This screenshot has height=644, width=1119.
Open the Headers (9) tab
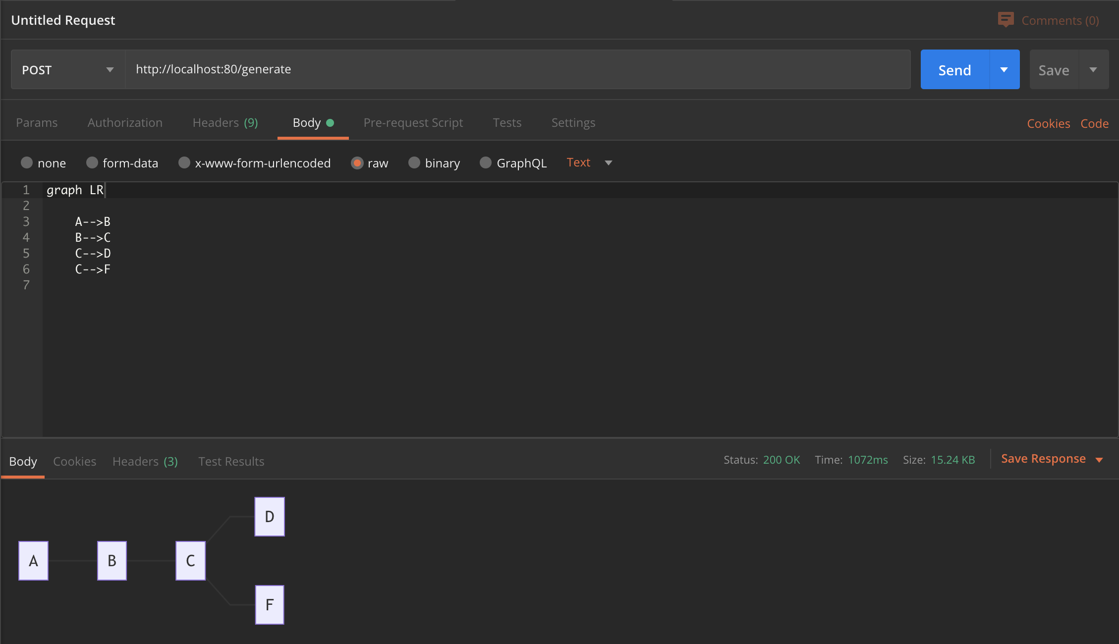225,122
